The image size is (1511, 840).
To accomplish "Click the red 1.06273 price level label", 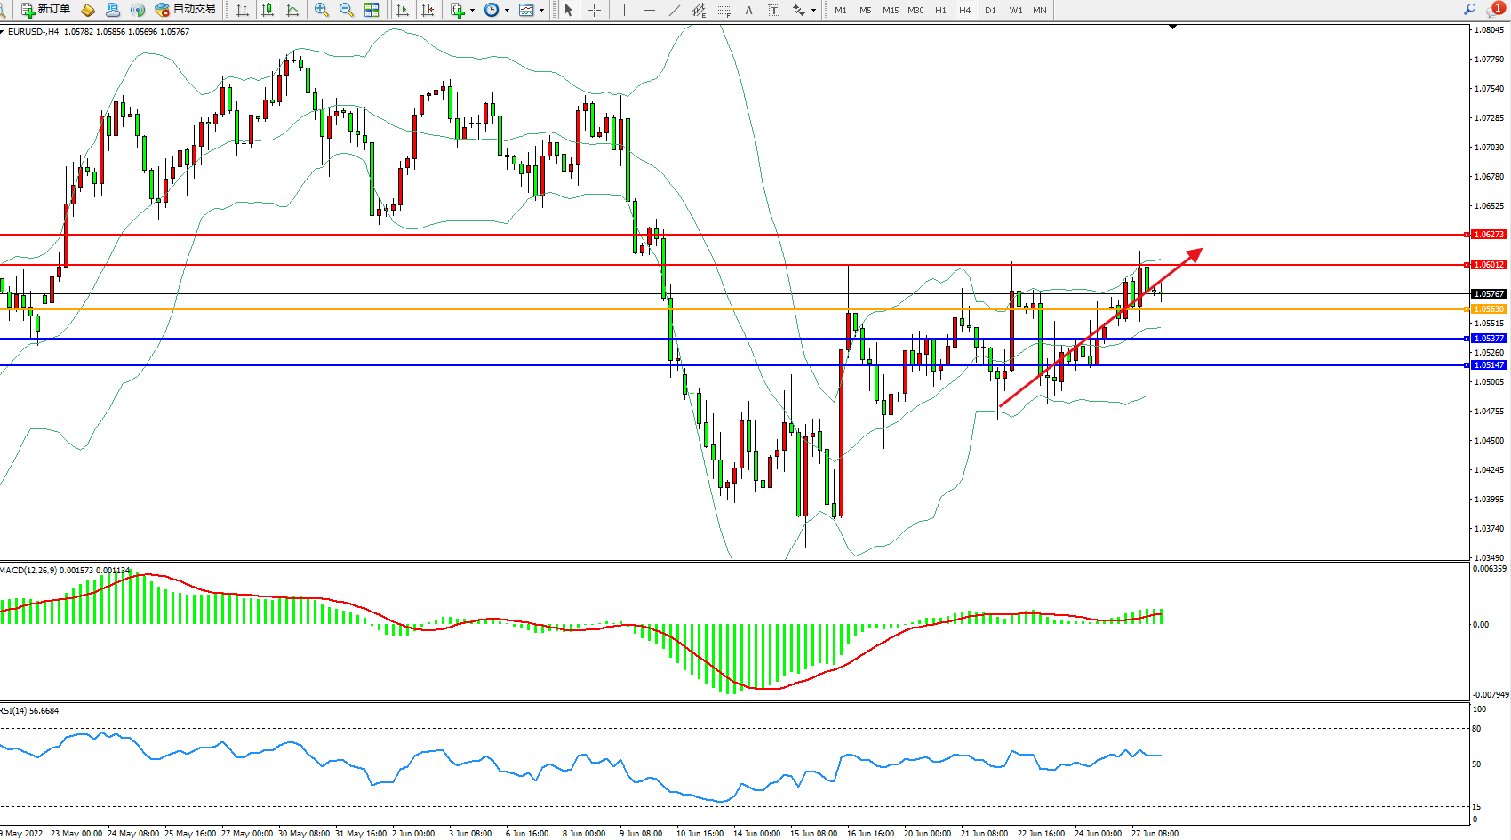I will 1490,235.
